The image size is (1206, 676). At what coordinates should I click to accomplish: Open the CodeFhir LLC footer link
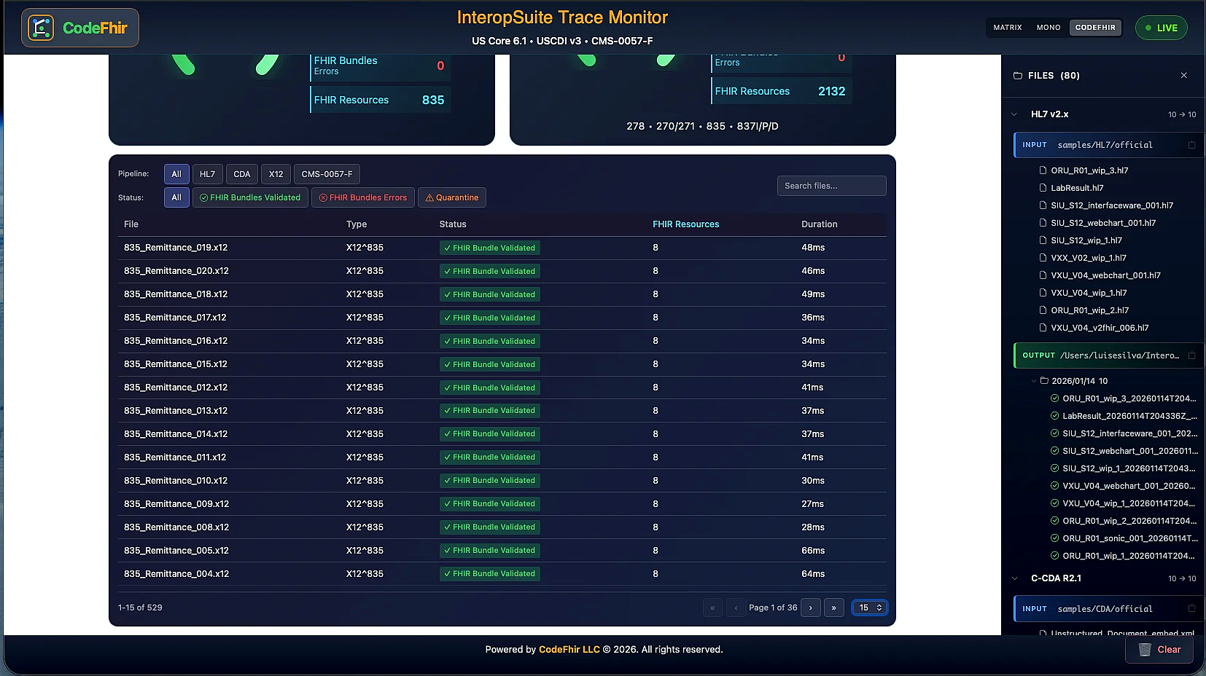click(x=569, y=649)
